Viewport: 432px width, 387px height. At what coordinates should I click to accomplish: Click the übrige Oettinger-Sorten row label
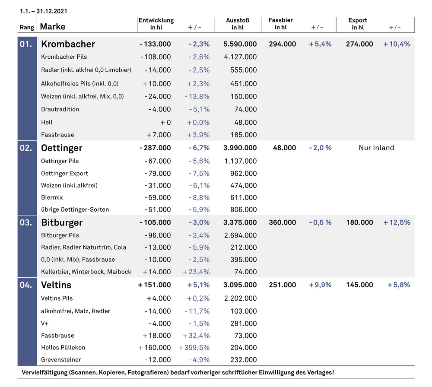(75, 209)
